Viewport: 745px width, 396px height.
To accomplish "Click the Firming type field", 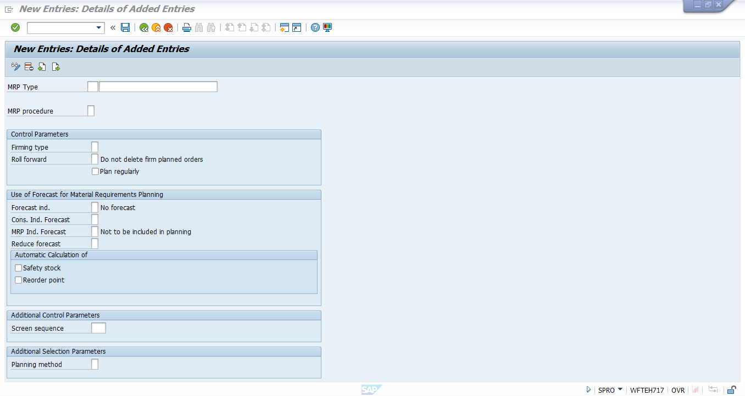I will (95, 147).
